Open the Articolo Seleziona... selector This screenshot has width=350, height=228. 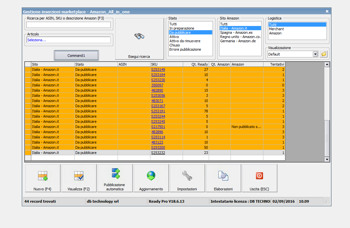click(x=68, y=40)
